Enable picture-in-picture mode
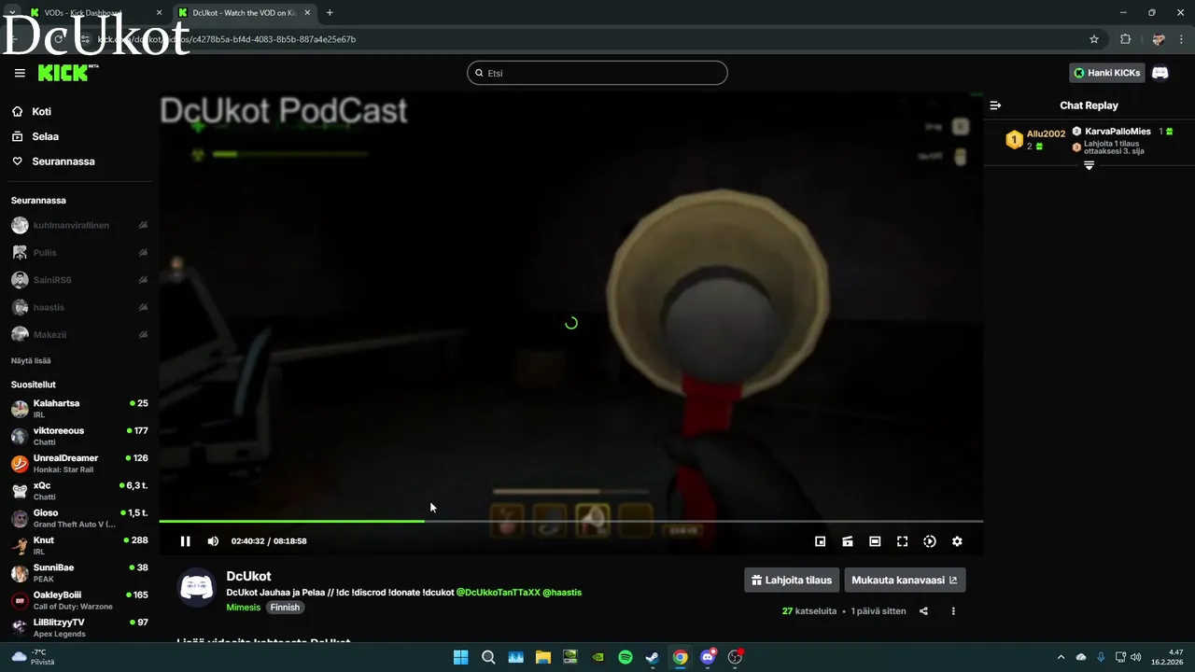The height and width of the screenshot is (672, 1195). click(x=820, y=541)
